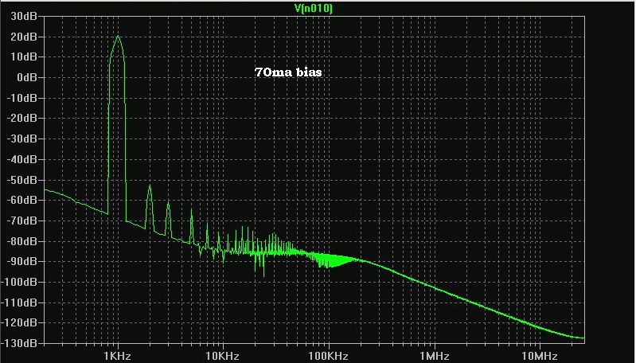
Task: Click the -70dB axis label
Action: coord(22,221)
